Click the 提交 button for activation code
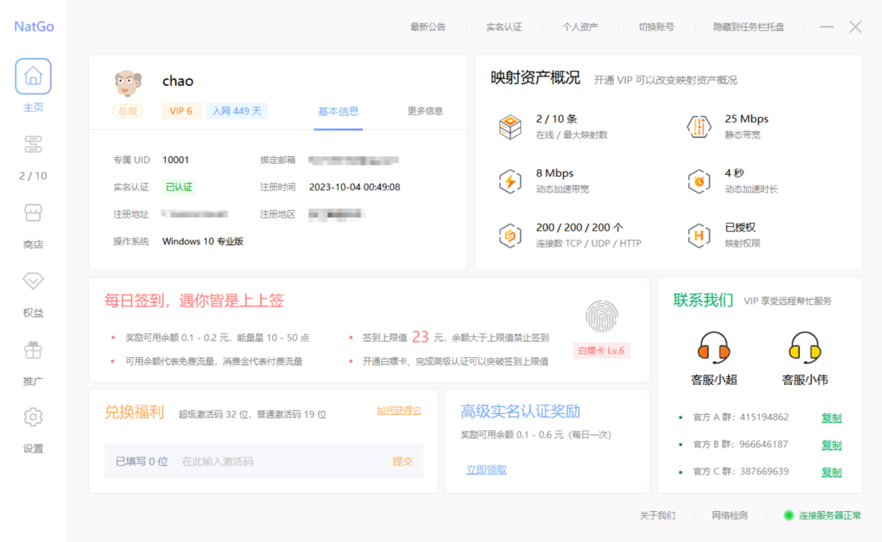The image size is (882, 542). point(402,462)
